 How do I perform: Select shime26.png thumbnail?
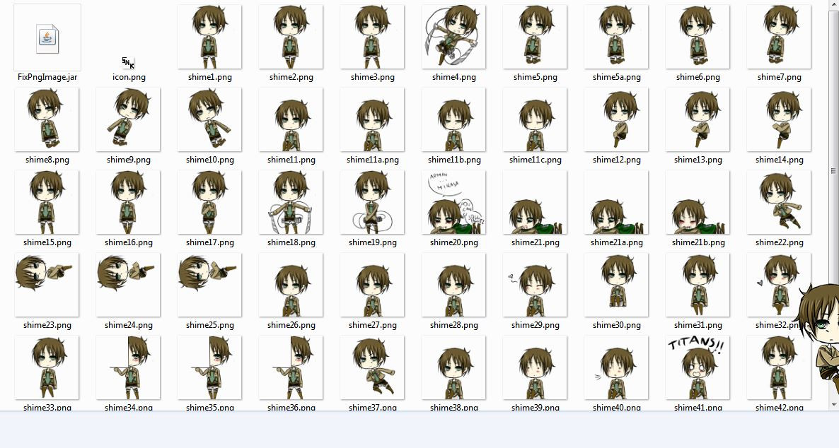[x=291, y=285]
